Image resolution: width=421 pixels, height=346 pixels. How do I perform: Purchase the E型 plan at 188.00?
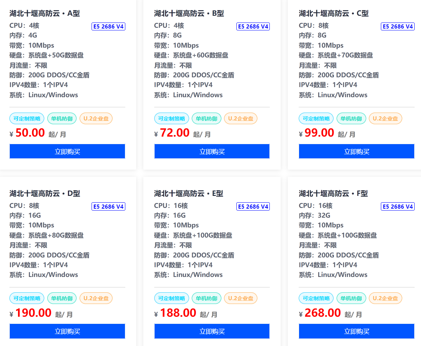click(212, 331)
